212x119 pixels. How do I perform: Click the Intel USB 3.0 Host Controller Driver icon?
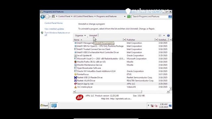pos(76,52)
